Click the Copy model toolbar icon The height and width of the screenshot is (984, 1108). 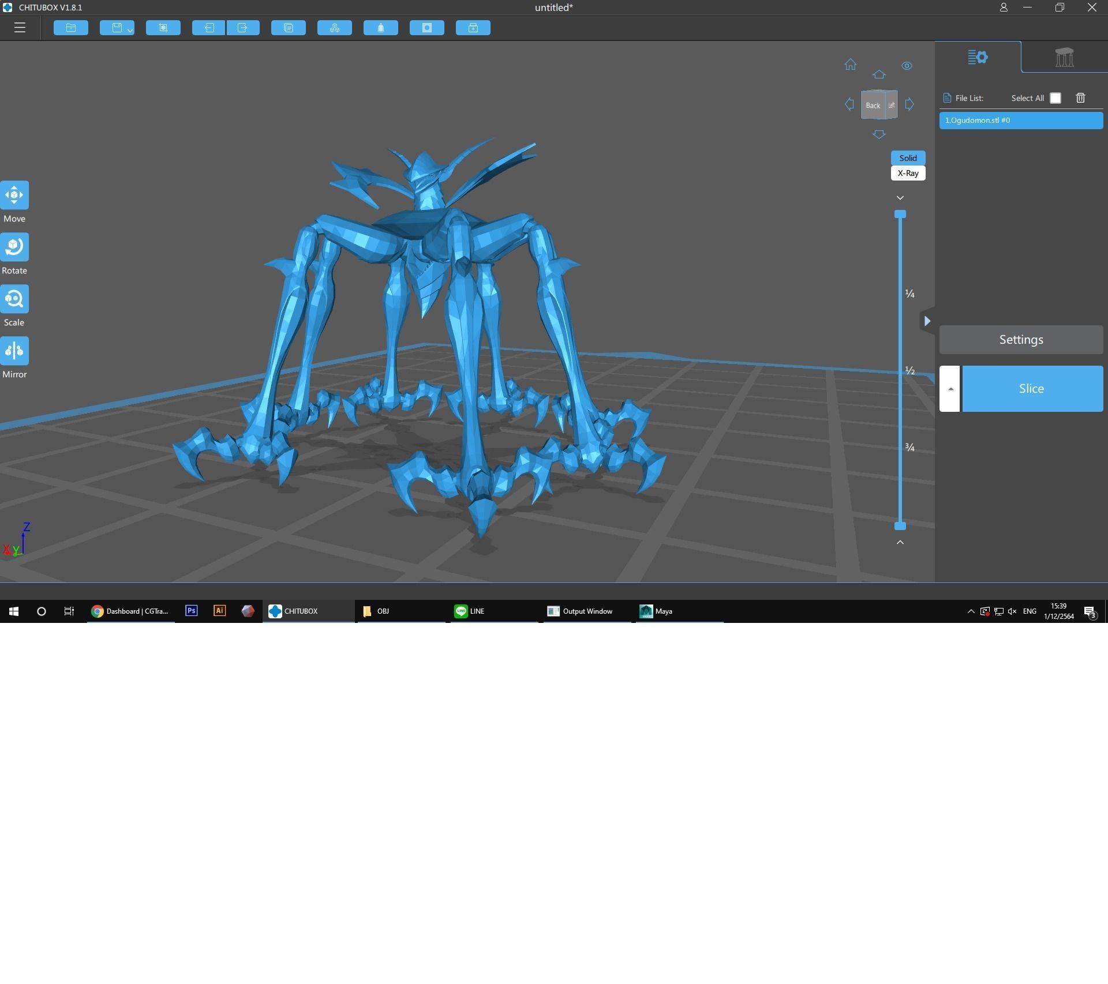[x=289, y=28]
